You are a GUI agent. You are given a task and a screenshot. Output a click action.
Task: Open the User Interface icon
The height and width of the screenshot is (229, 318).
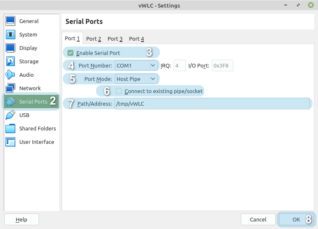click(x=10, y=142)
